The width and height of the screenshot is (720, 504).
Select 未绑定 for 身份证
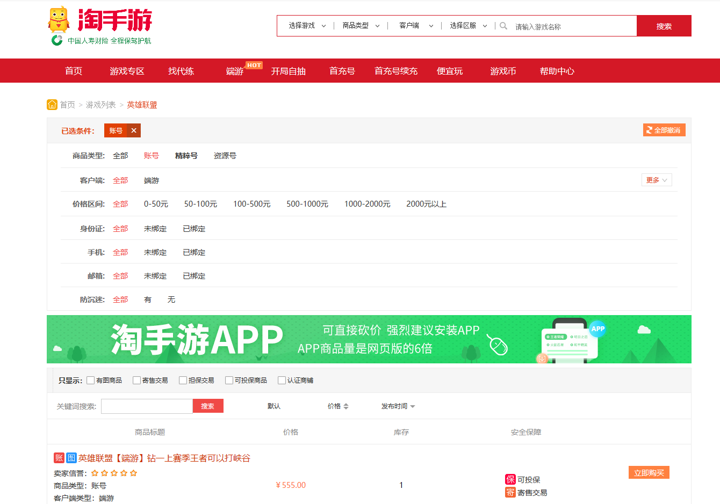tap(155, 229)
